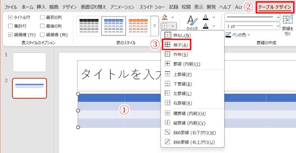
Task: Choose 罫線 (内側)(I) inside borders
Action: [x=192, y=64]
